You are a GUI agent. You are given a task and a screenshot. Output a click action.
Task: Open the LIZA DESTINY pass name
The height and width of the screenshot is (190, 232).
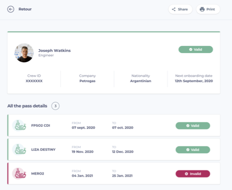point(43,149)
